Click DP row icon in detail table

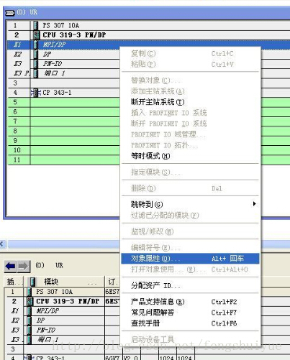29,320
